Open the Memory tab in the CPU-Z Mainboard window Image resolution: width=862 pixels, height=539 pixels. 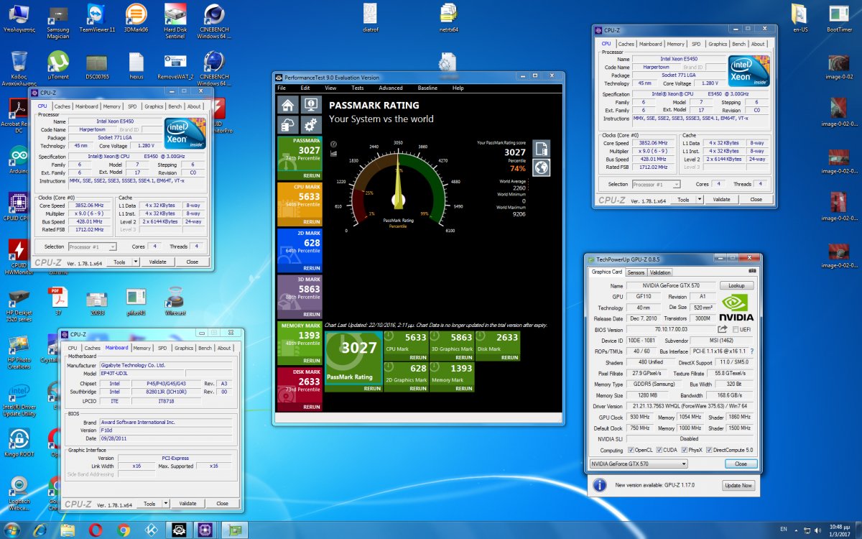point(142,348)
